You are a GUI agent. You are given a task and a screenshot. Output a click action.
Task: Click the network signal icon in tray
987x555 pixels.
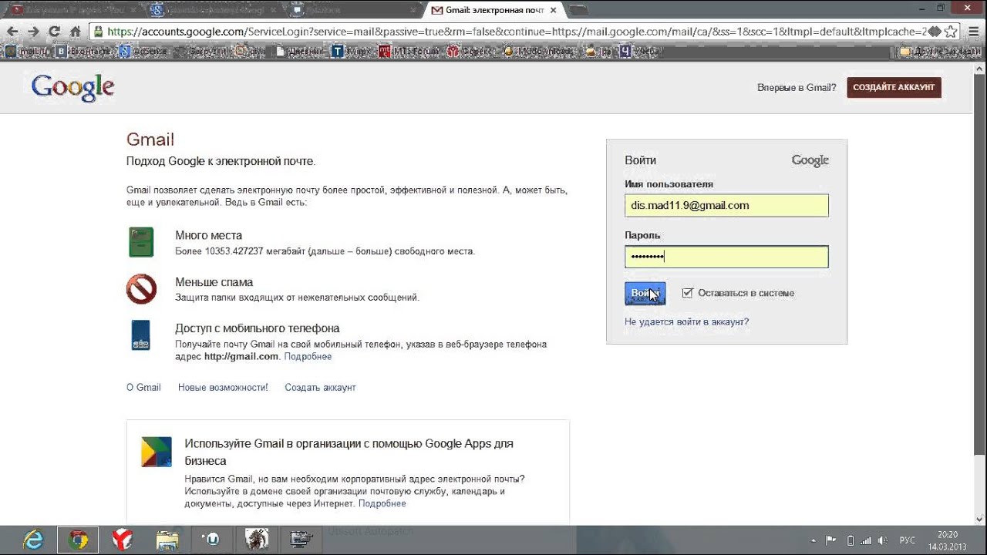(865, 540)
